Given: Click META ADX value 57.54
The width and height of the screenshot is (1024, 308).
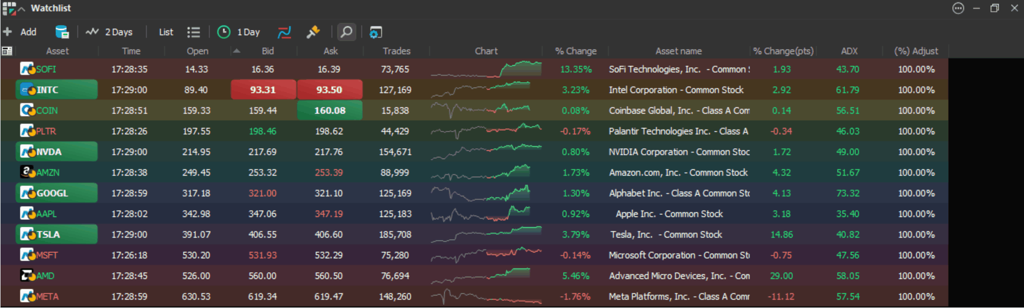Looking at the screenshot, I should click(x=847, y=296).
